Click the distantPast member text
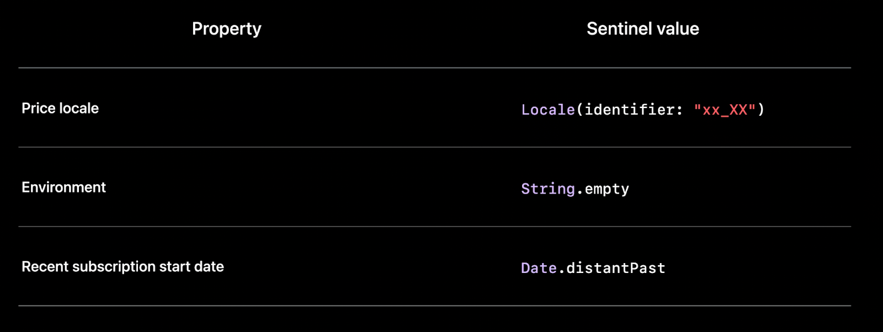883x332 pixels. pos(616,268)
